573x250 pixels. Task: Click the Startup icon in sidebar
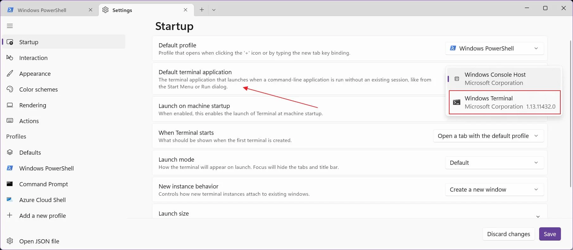tap(10, 42)
